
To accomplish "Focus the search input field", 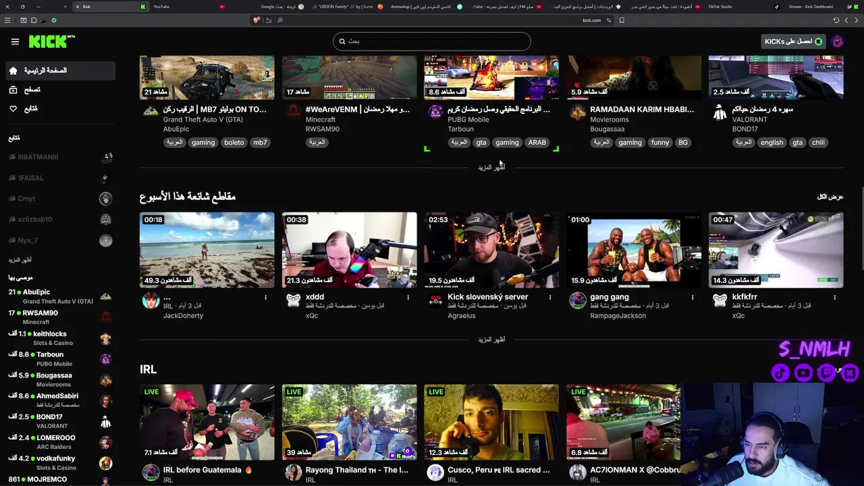I will (x=432, y=41).
